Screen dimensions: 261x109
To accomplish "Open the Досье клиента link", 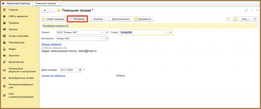I will 51,44.
